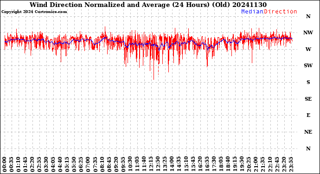Click the 00:00 time label
Screen dimensions: 320x174
coord(5,164)
